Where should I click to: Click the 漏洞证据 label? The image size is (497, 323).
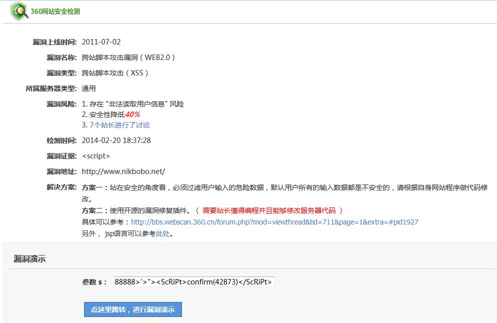[61, 156]
